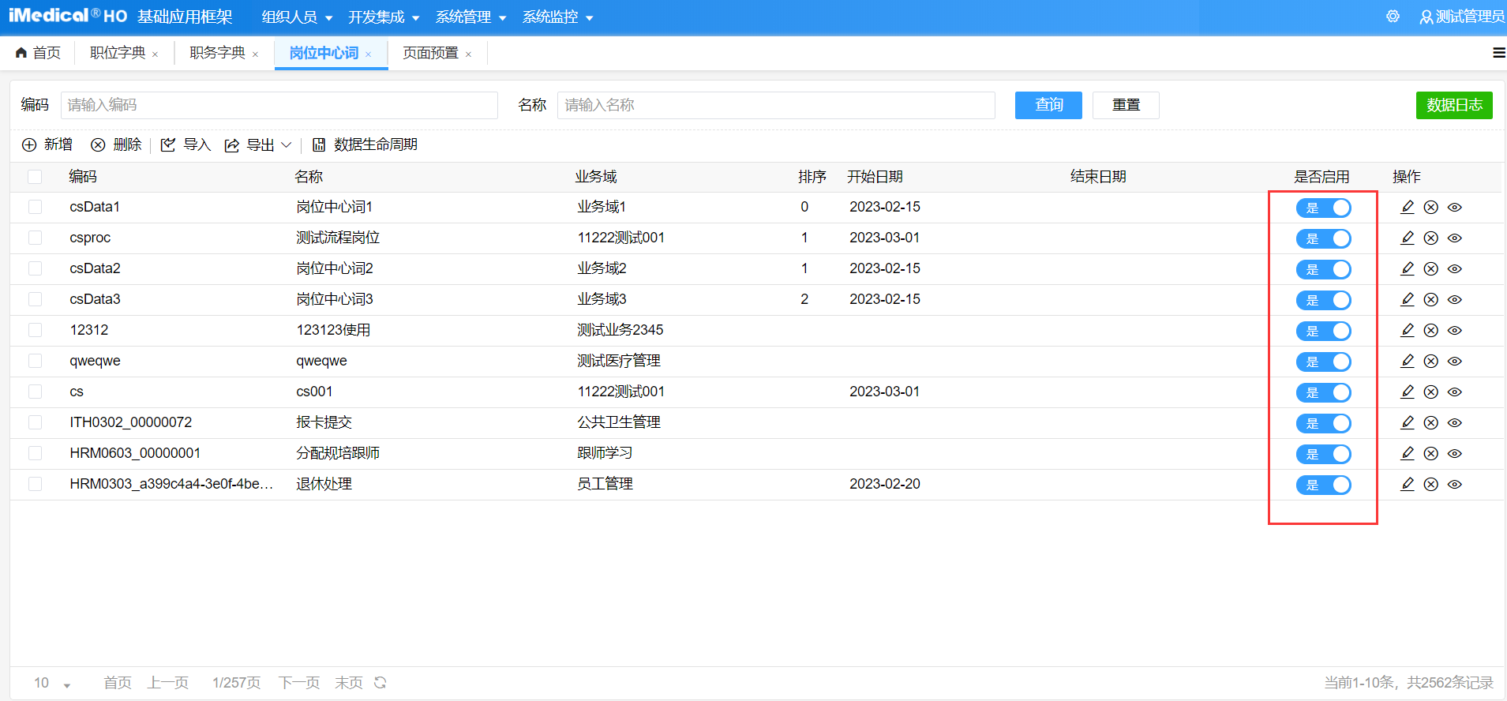Open the 导出 export dropdown
The width and height of the screenshot is (1507, 701).
click(x=258, y=144)
